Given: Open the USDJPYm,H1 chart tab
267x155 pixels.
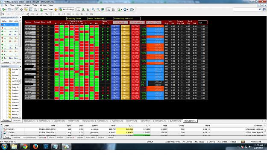Looking at the screenshot, I should tap(73, 121).
